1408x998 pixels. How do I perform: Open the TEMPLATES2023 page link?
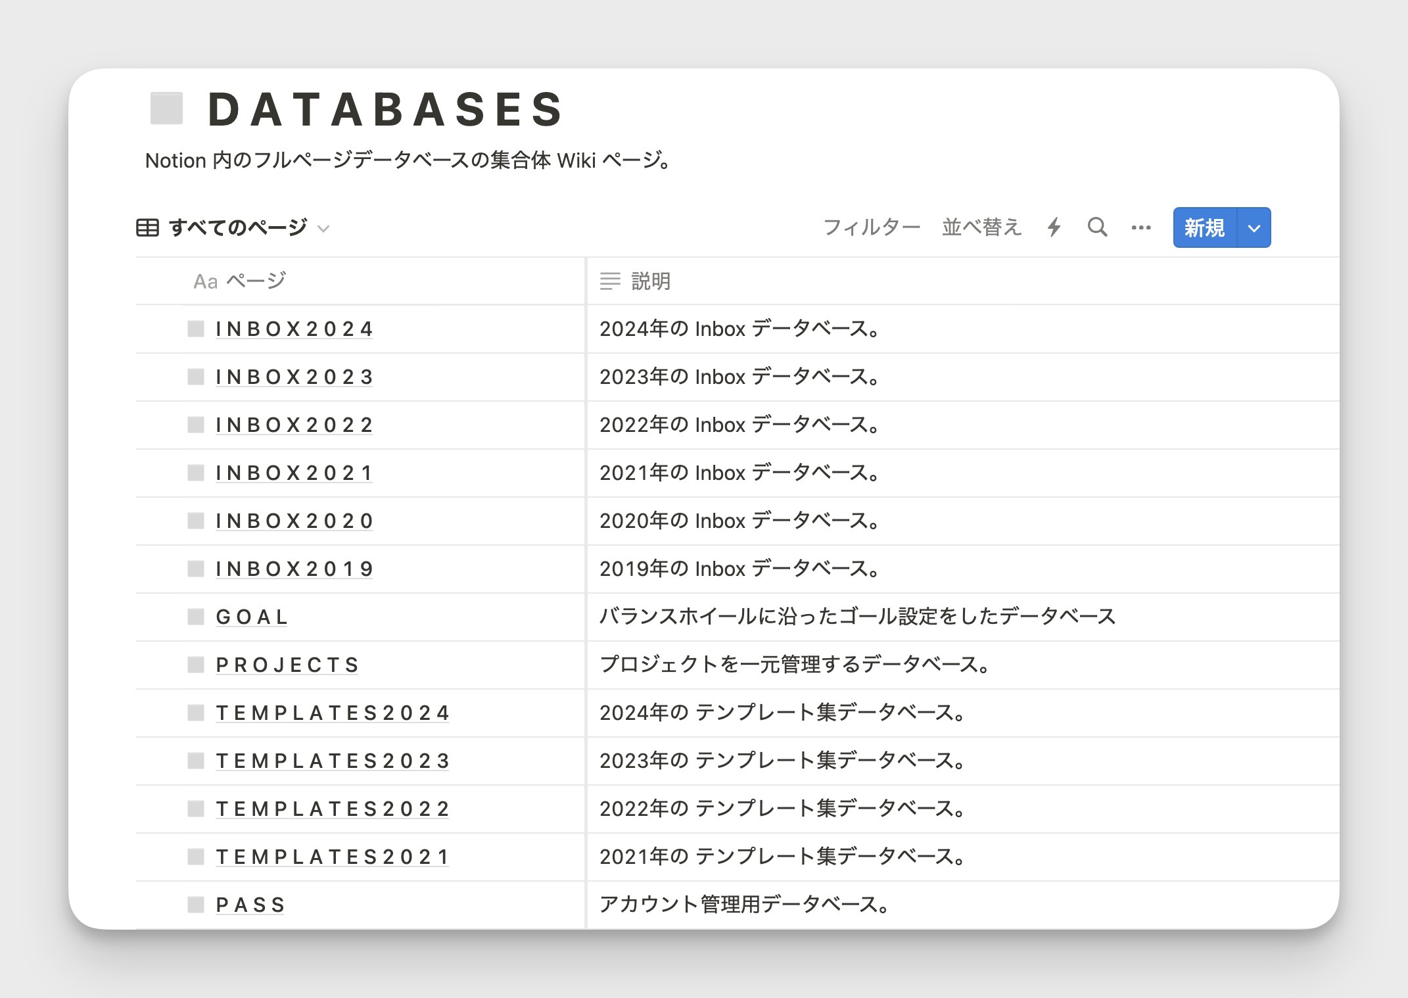[333, 761]
